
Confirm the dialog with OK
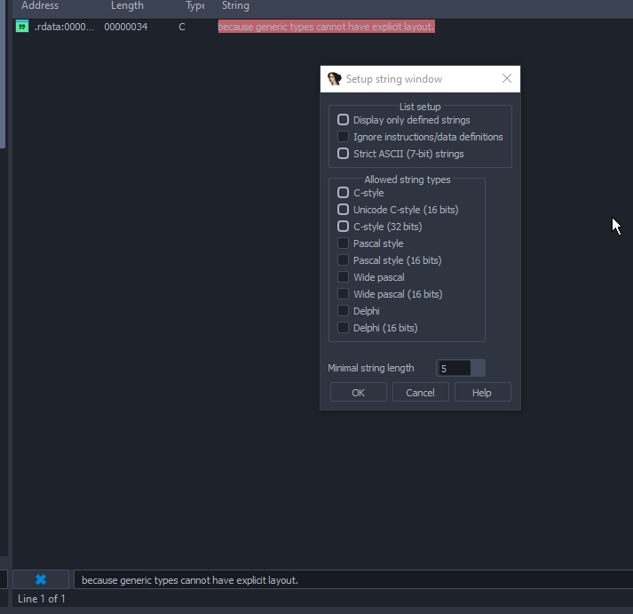pyautogui.click(x=358, y=392)
